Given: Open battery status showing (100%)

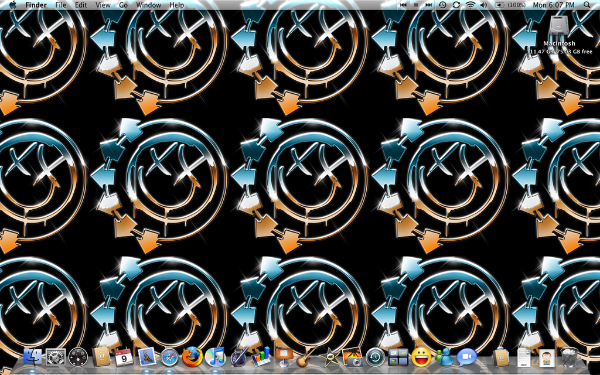Looking at the screenshot, I should 510,5.
